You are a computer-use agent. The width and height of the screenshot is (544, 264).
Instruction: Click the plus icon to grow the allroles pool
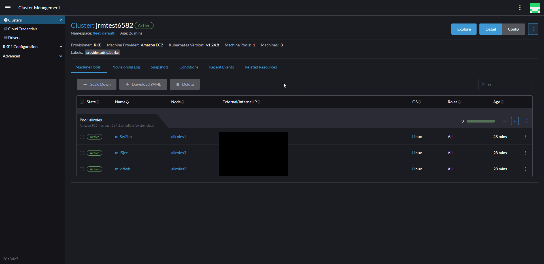(x=515, y=121)
